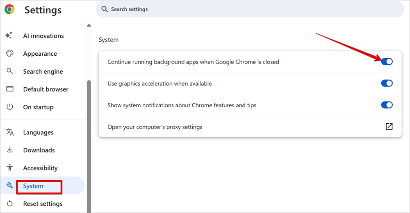The height and width of the screenshot is (213, 410).
Task: Click the On startup power icon
Action: (x=10, y=107)
